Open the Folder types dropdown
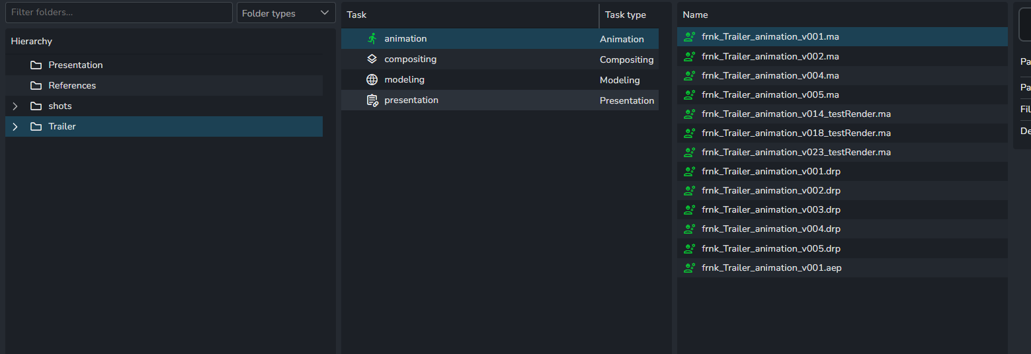This screenshot has height=354, width=1031. point(286,13)
